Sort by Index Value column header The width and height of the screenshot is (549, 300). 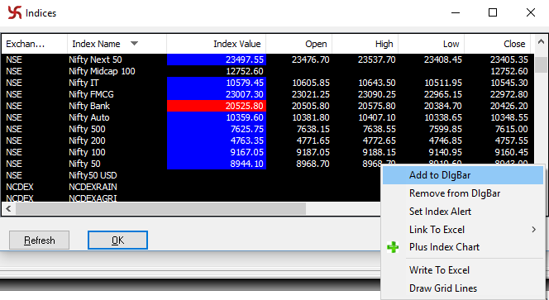[x=216, y=44]
